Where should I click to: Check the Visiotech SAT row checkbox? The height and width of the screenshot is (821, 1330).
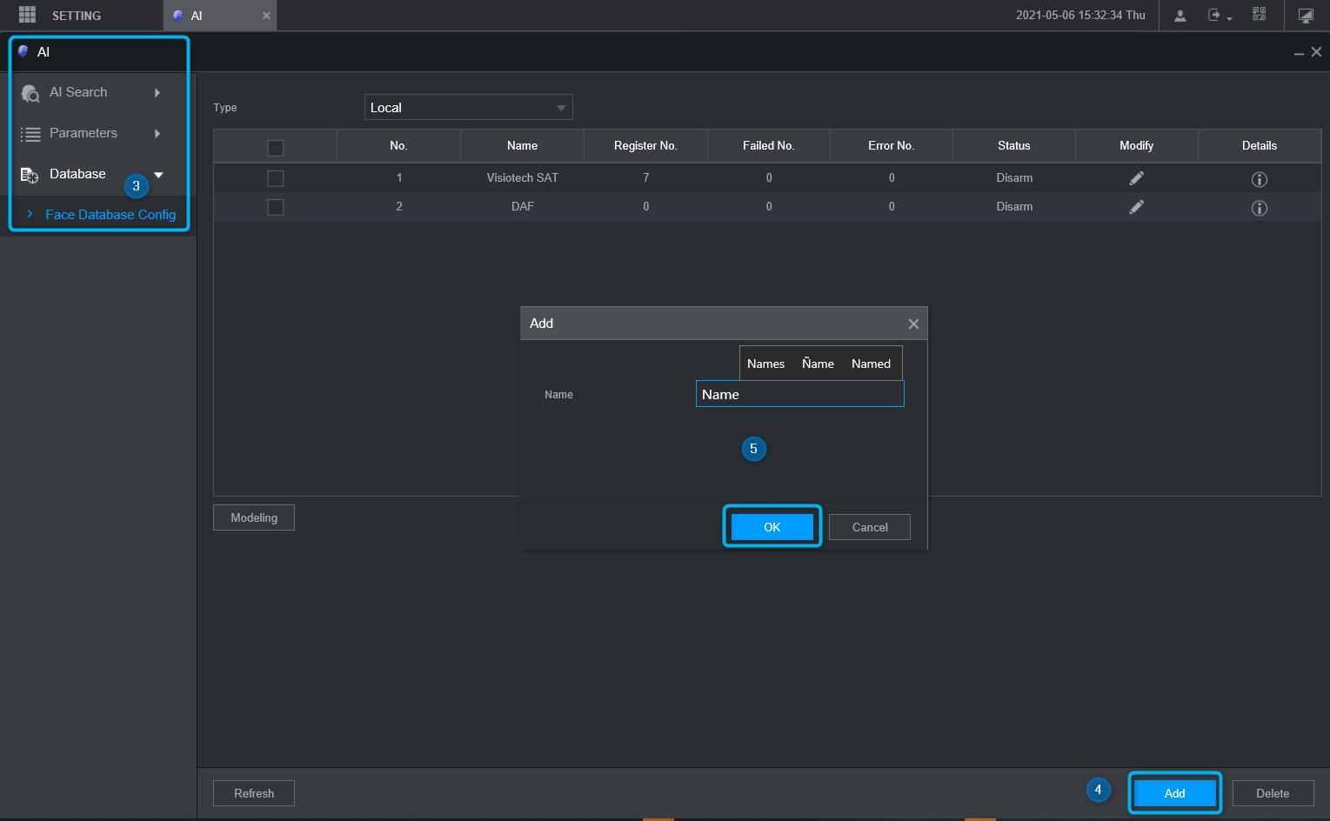click(276, 178)
